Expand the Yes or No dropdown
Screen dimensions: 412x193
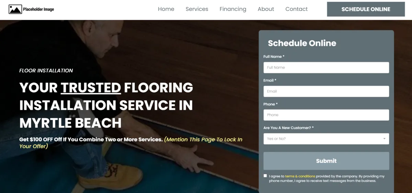click(x=326, y=139)
